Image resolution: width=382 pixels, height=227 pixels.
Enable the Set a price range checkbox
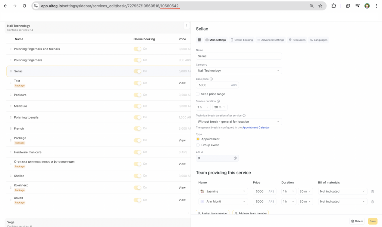coord(198,94)
